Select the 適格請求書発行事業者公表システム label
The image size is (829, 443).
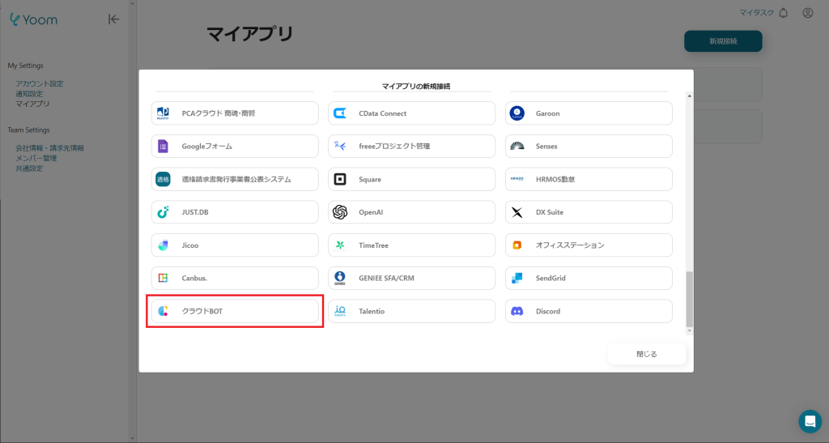236,179
